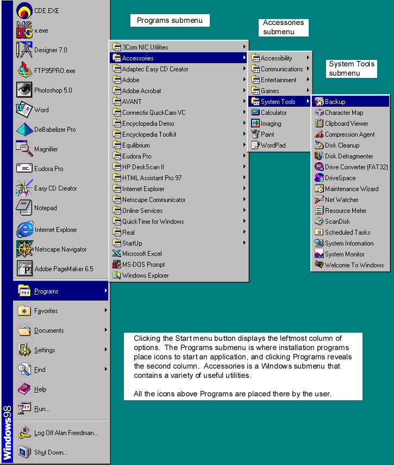Launch Easy CD Creator icon
394x465 pixels.
tap(24, 188)
